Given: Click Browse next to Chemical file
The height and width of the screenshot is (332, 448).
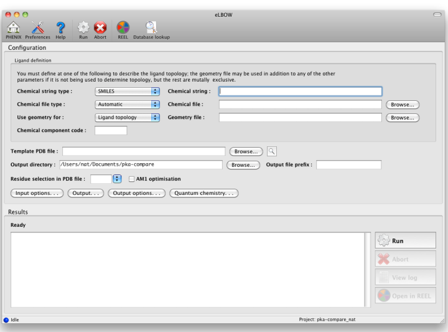Looking at the screenshot, I should point(402,105).
